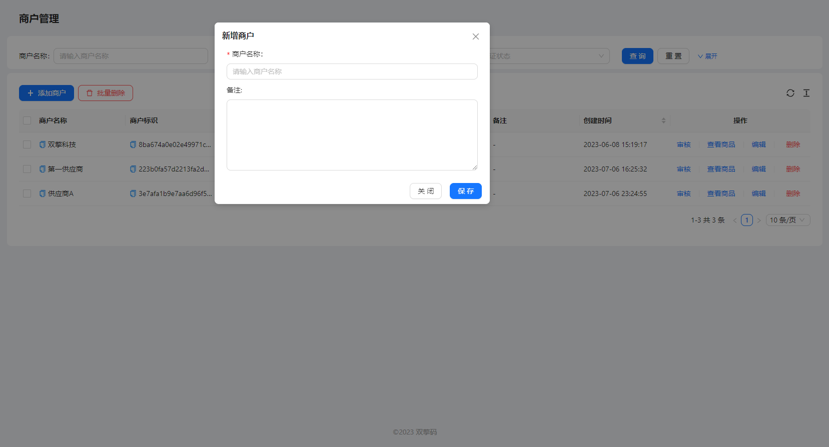
Task: Open the 状态 filter dropdown
Action: click(x=549, y=56)
